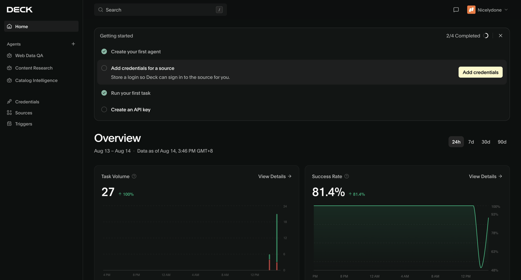
Task: Check the Create an API key circle
Action: tap(104, 109)
